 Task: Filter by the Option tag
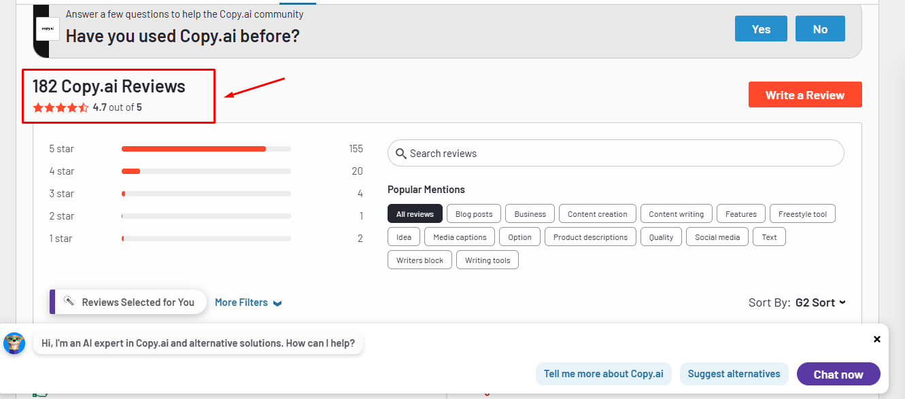coord(519,237)
